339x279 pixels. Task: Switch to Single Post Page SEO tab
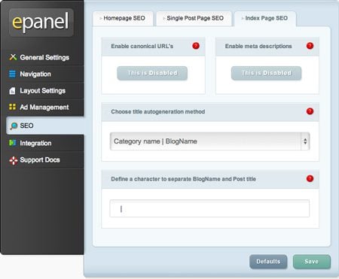point(194,18)
